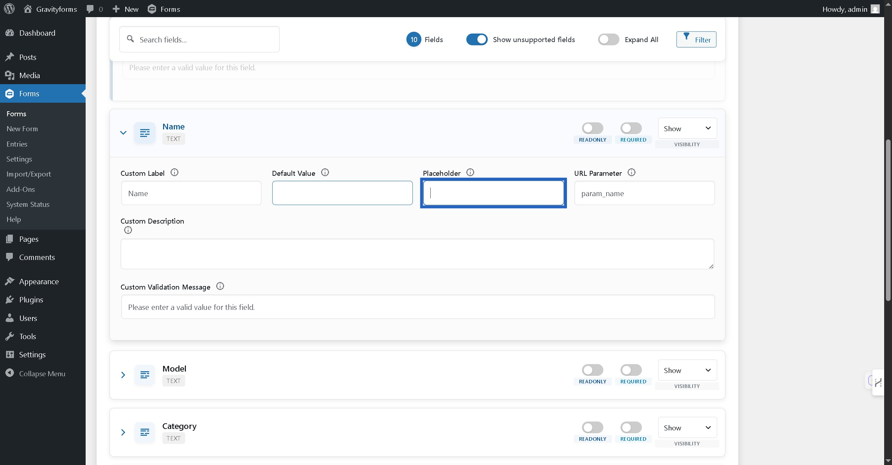Click the Filter button
This screenshot has width=892, height=465.
point(696,40)
